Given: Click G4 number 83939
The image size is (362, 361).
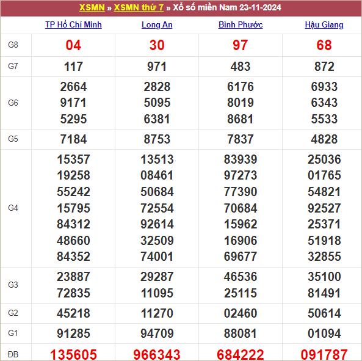Looking at the screenshot, I should pyautogui.click(x=241, y=159).
